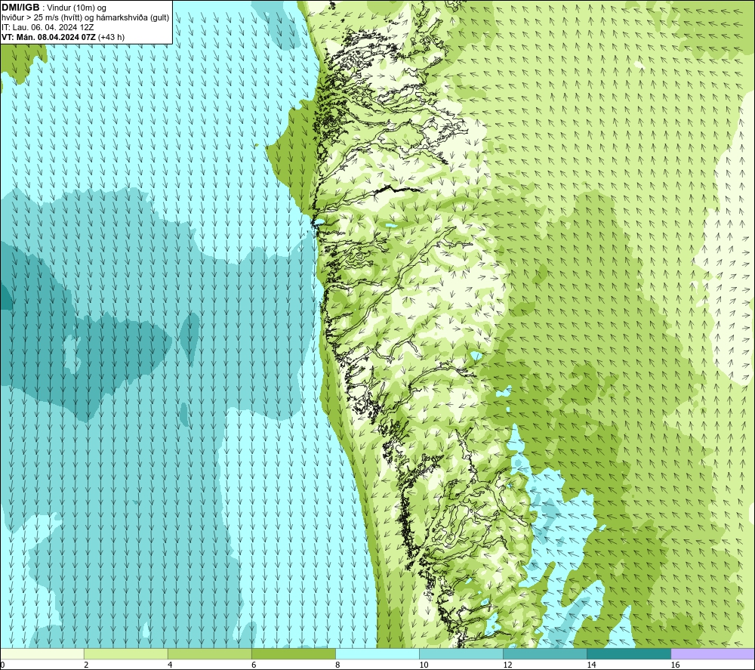Click the scale label '6'

[x=254, y=665]
